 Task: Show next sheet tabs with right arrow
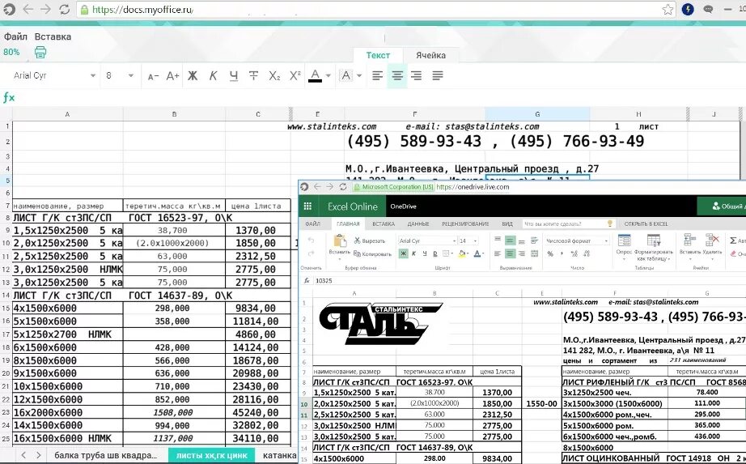pos(39,455)
